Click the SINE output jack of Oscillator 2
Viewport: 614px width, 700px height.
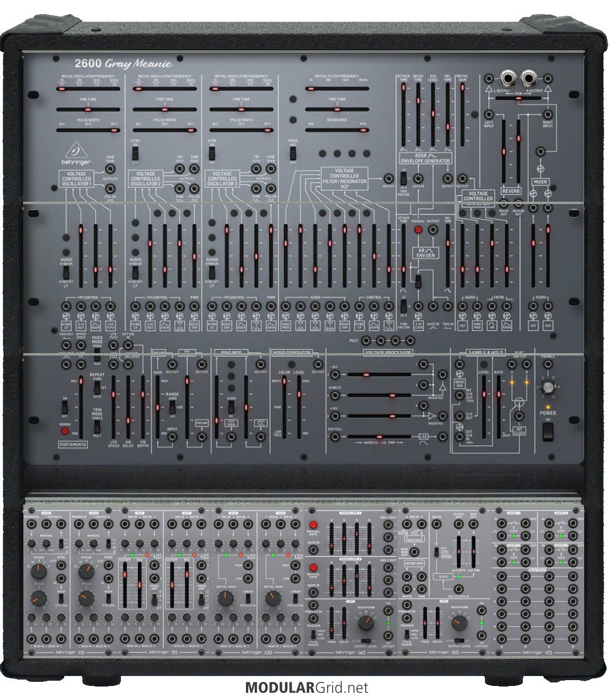click(x=179, y=189)
